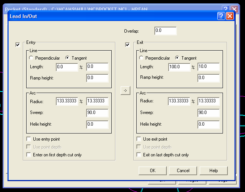Click Entry line Length value field
Image resolution: width=245 pixels, height=192 pixels.
97,67
